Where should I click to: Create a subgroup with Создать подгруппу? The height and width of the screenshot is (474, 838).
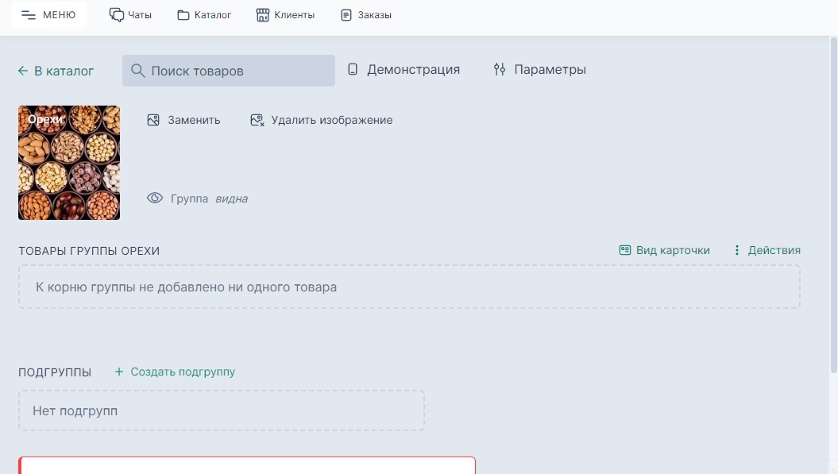pos(175,371)
